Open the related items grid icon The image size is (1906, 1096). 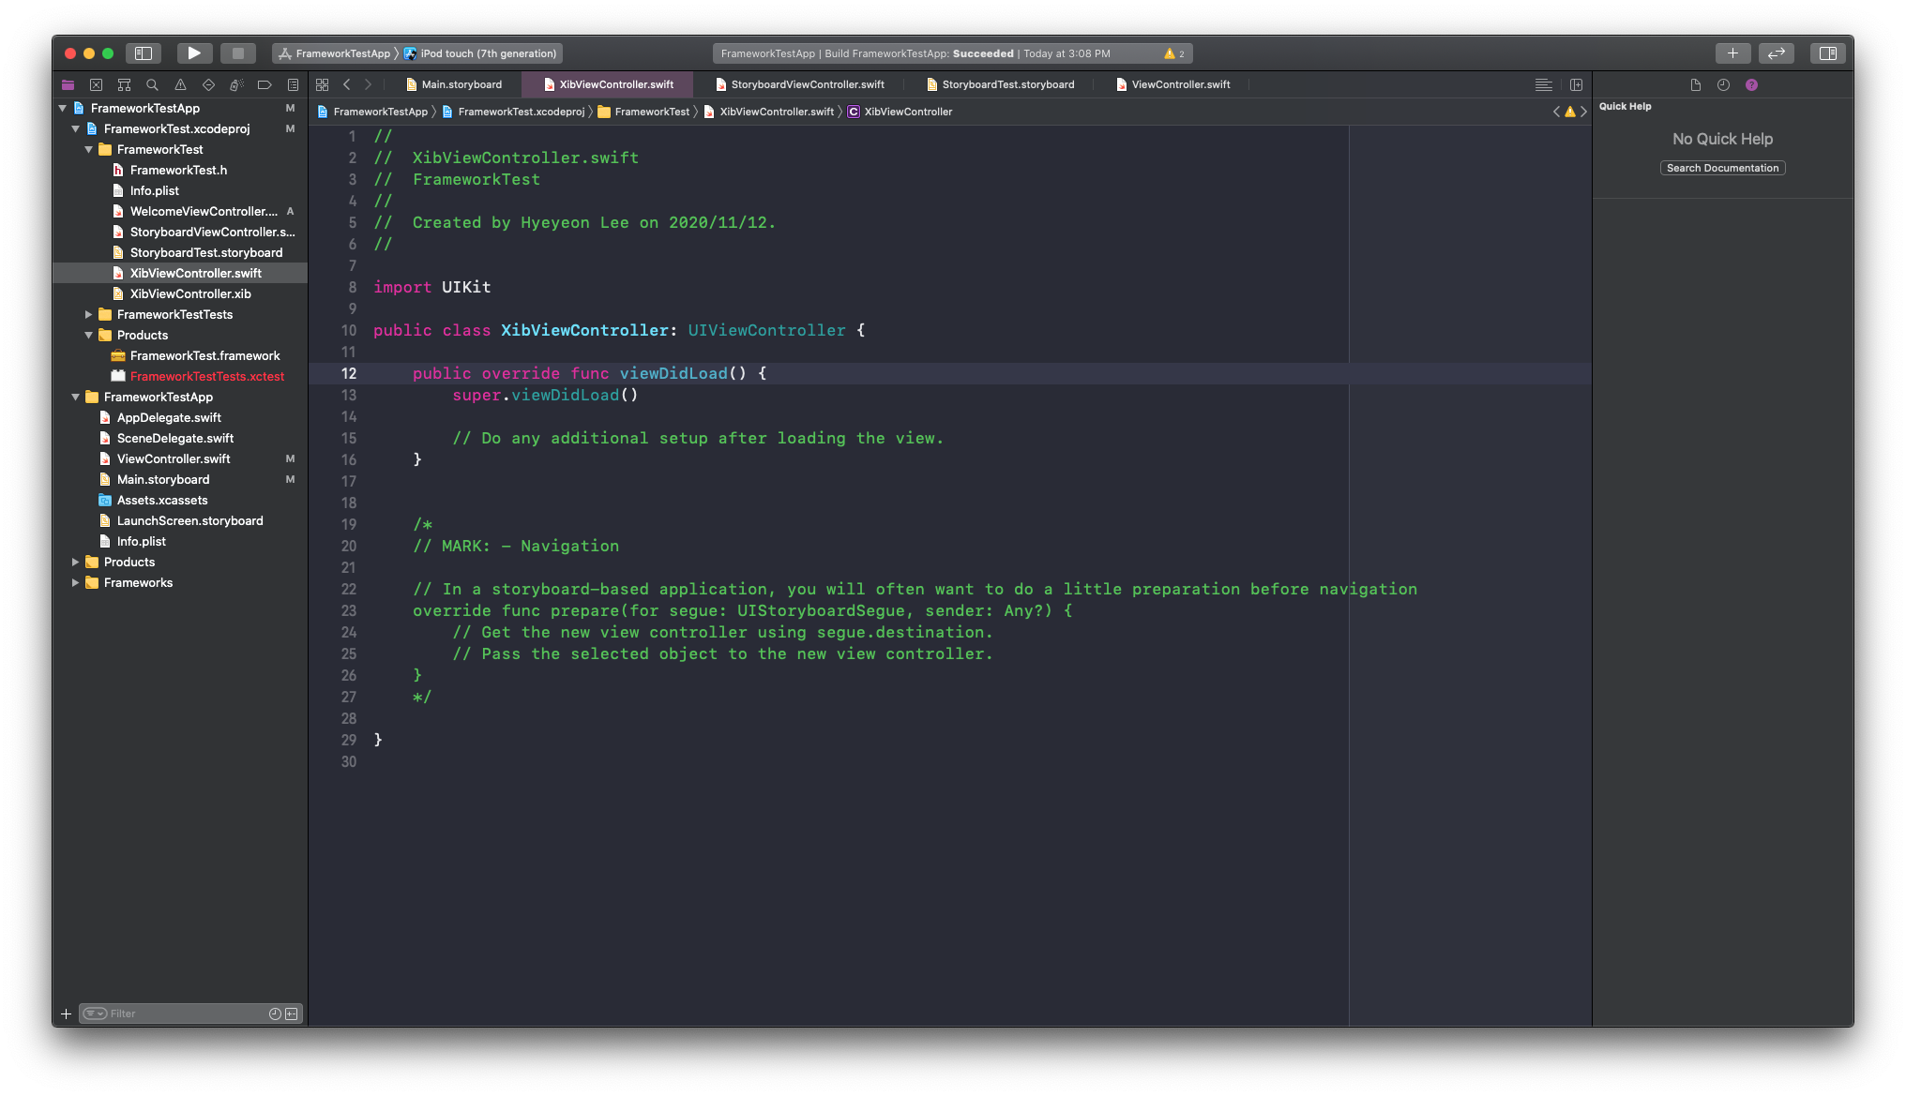(x=322, y=84)
